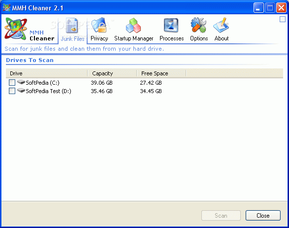The height and width of the screenshot is (228, 289).
Task: Switch to the Startup Manager tab label
Action: [133, 38]
